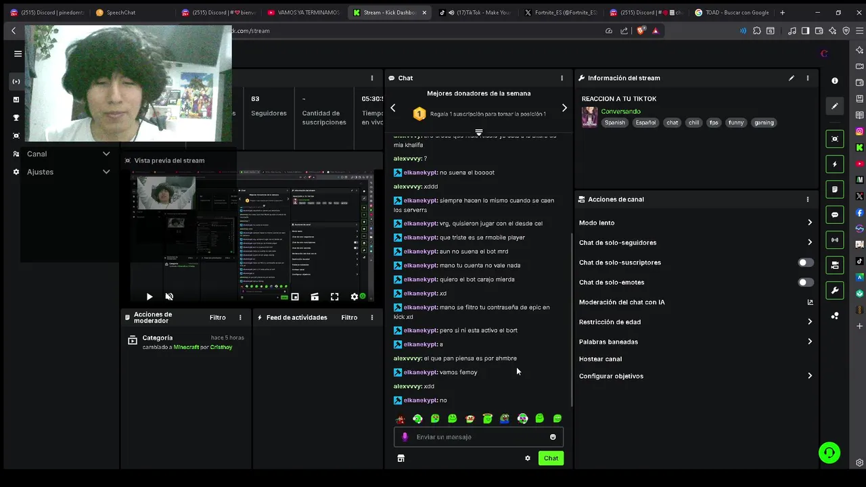Open the emoji picker in message box

click(553, 437)
